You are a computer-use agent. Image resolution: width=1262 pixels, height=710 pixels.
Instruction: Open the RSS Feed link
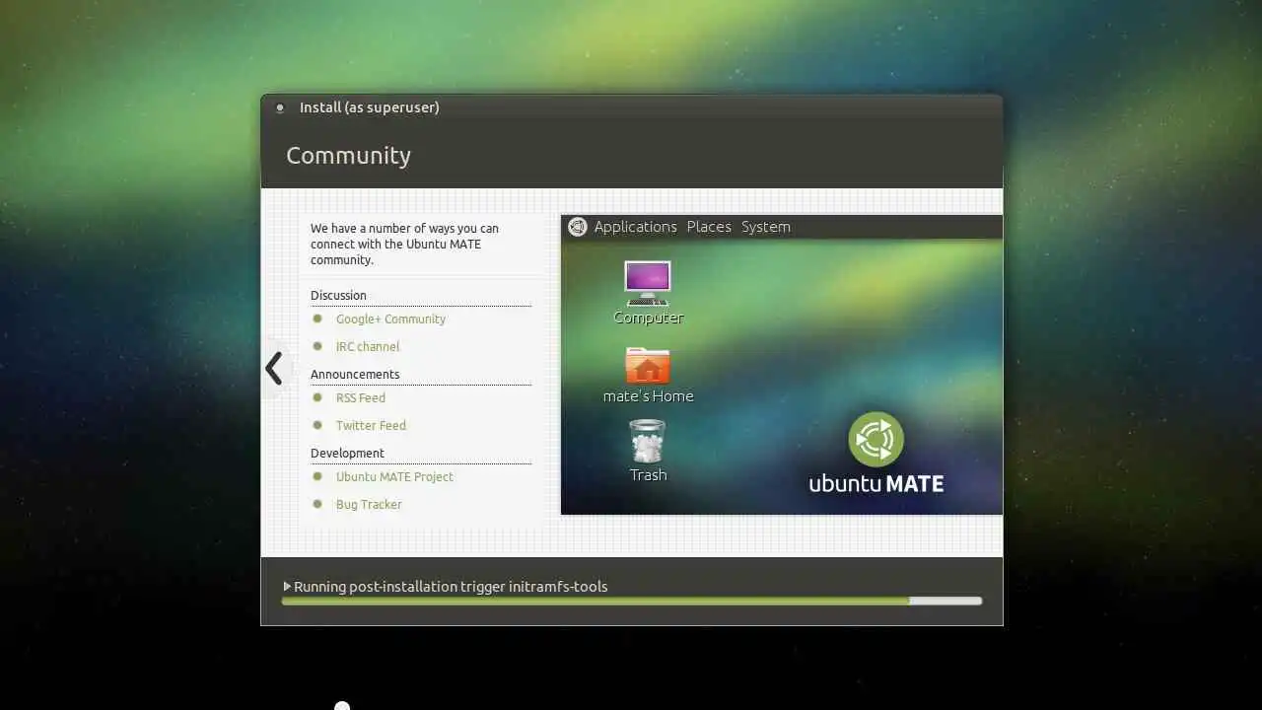pos(361,398)
